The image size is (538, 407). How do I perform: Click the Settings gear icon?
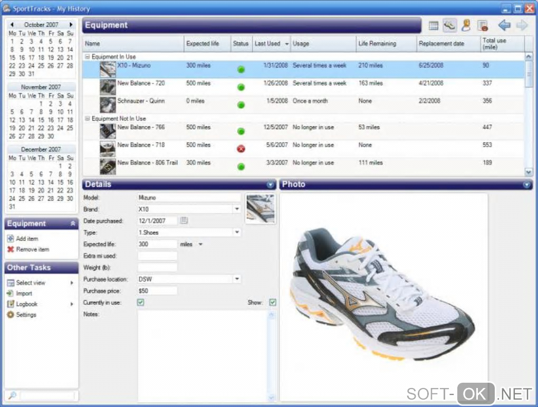click(x=11, y=315)
